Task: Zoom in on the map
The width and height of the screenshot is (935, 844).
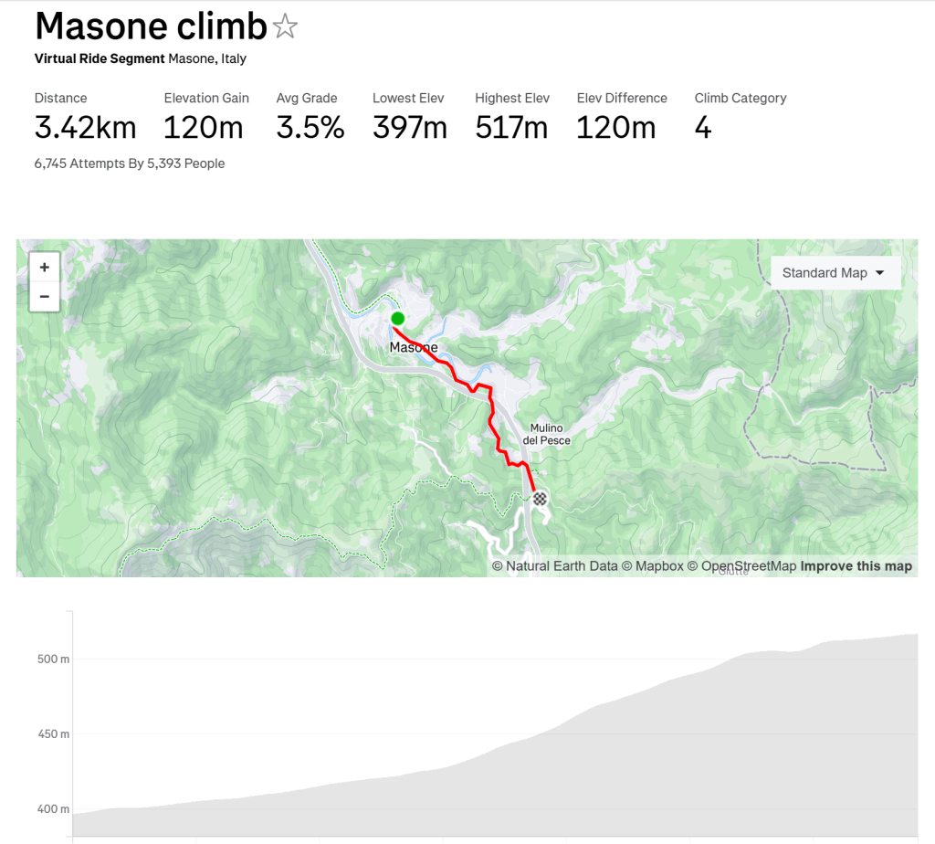Action: click(45, 268)
